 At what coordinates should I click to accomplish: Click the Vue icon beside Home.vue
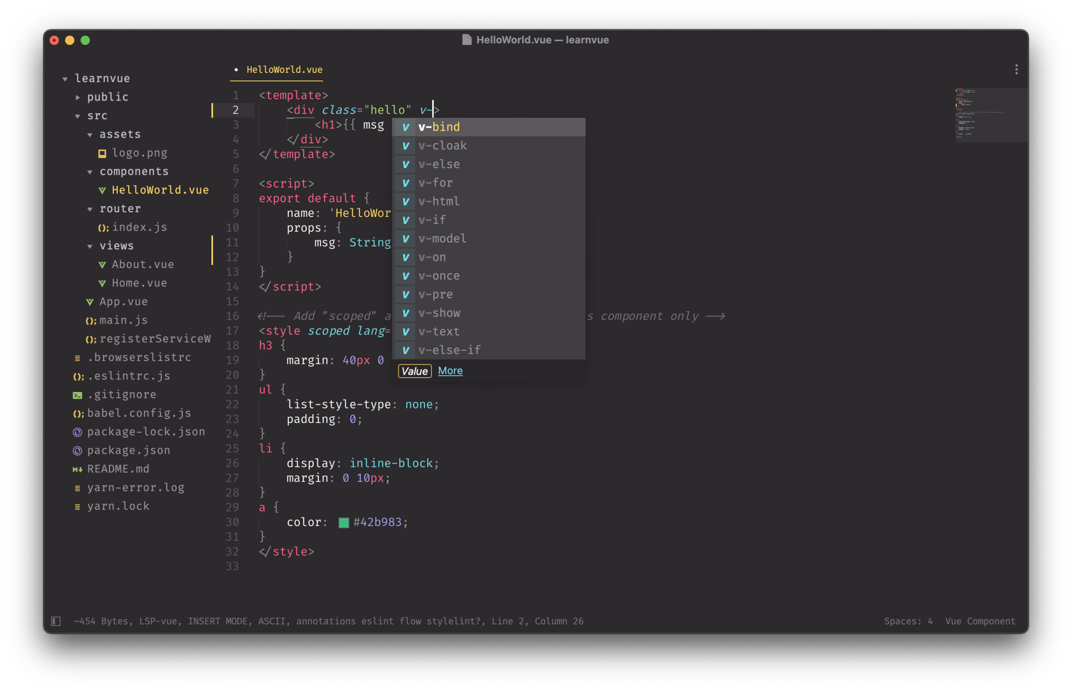(102, 284)
